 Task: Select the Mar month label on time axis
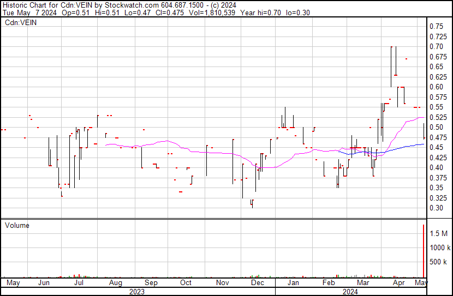(x=362, y=283)
